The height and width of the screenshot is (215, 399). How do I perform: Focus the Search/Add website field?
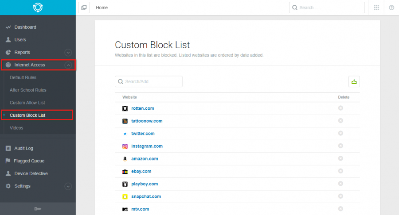tap(149, 81)
